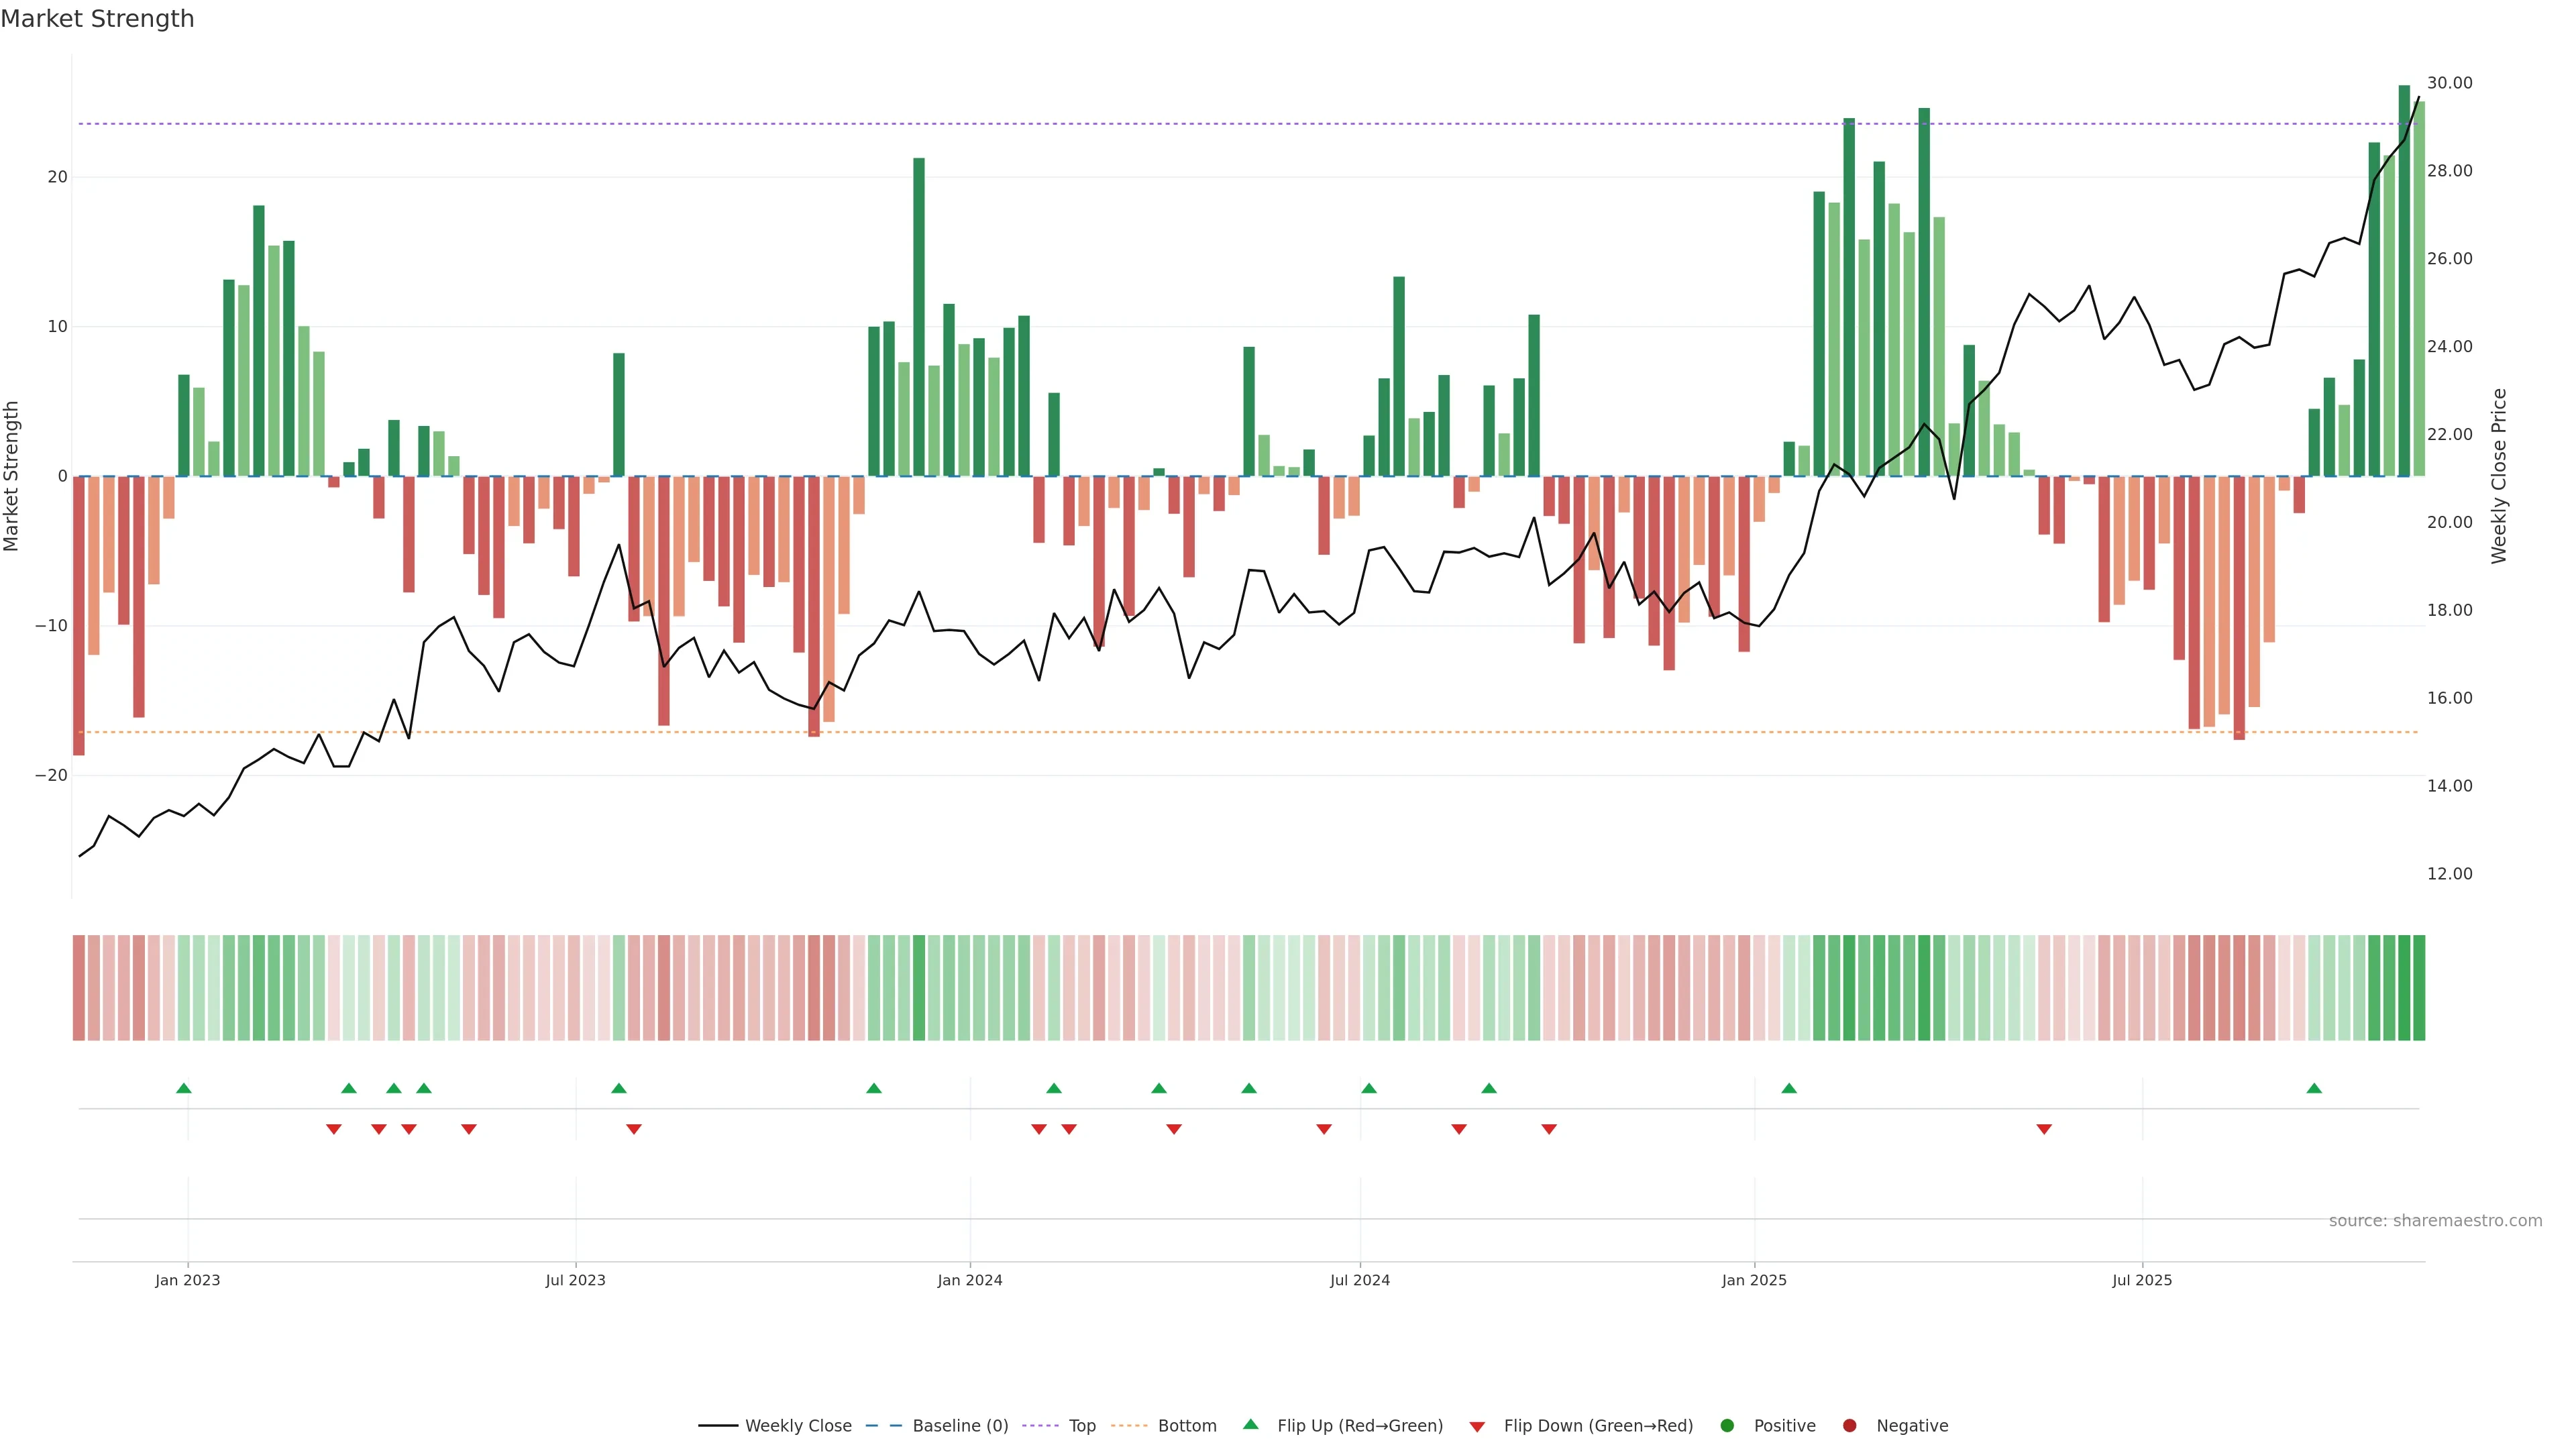Click the Positive green circle legend icon
This screenshot has width=2576, height=1449.
1727,1426
